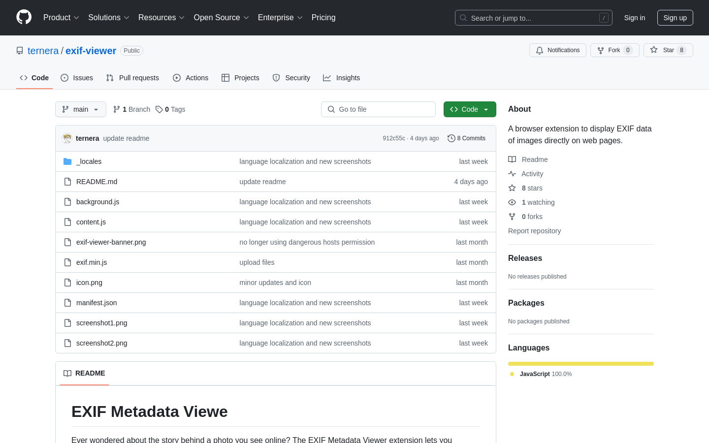Click ternera's avatar in commit header
Viewport: 709px width, 443px height.
coord(67,138)
